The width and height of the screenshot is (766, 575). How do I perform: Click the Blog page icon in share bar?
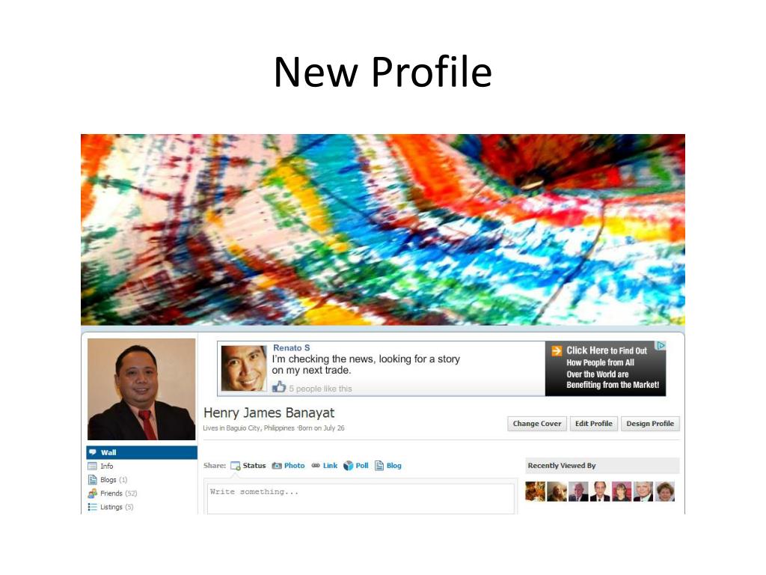(379, 466)
